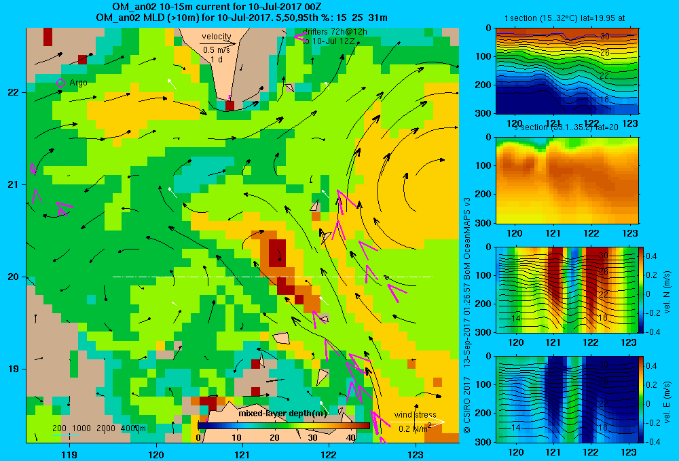The image size is (679, 461).
Task: Click the 'wind stress' label
Action: coord(416,414)
